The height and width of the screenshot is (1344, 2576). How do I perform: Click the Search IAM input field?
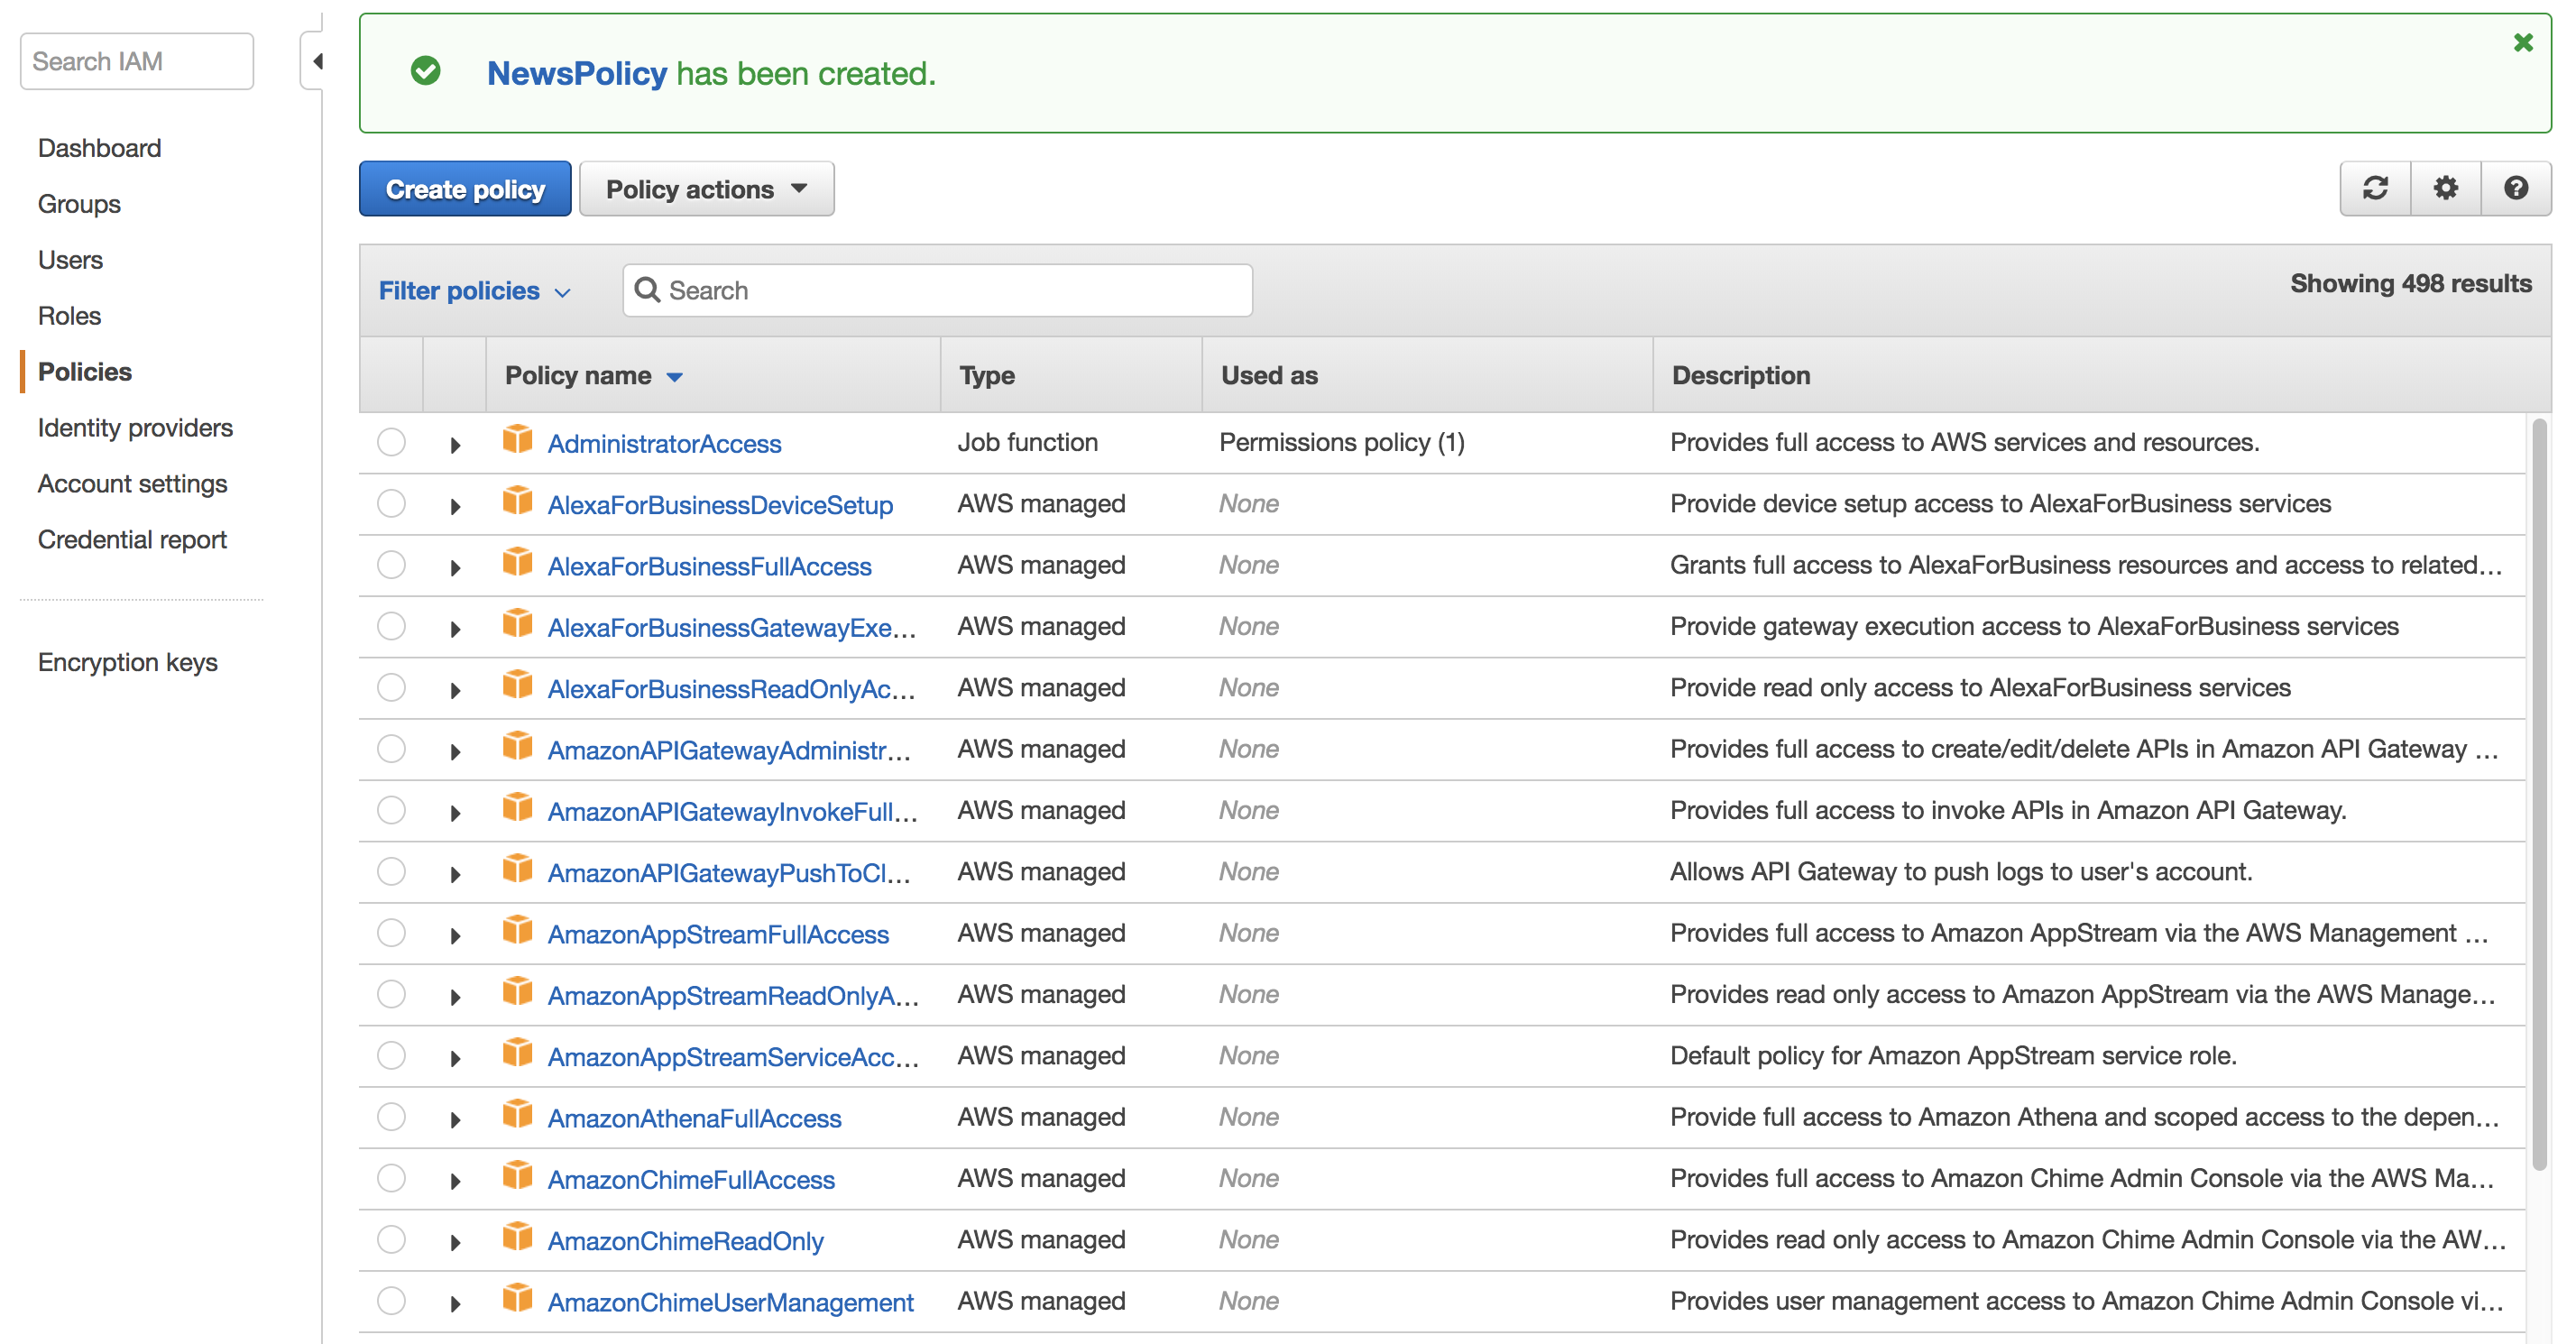tap(137, 61)
